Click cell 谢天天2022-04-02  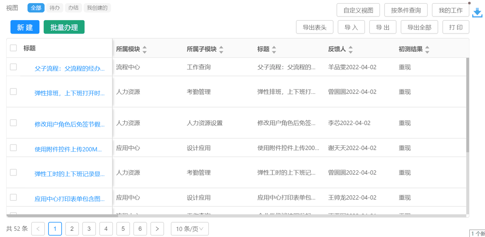pyautogui.click(x=352, y=148)
